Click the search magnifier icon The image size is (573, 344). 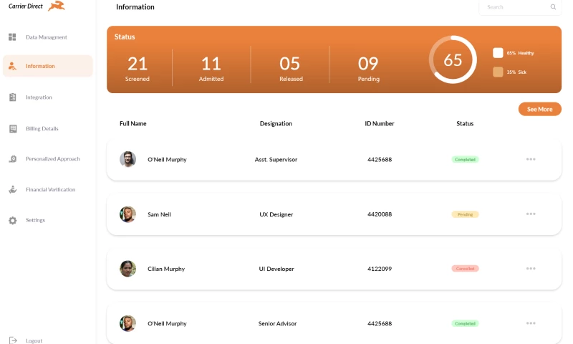click(553, 7)
